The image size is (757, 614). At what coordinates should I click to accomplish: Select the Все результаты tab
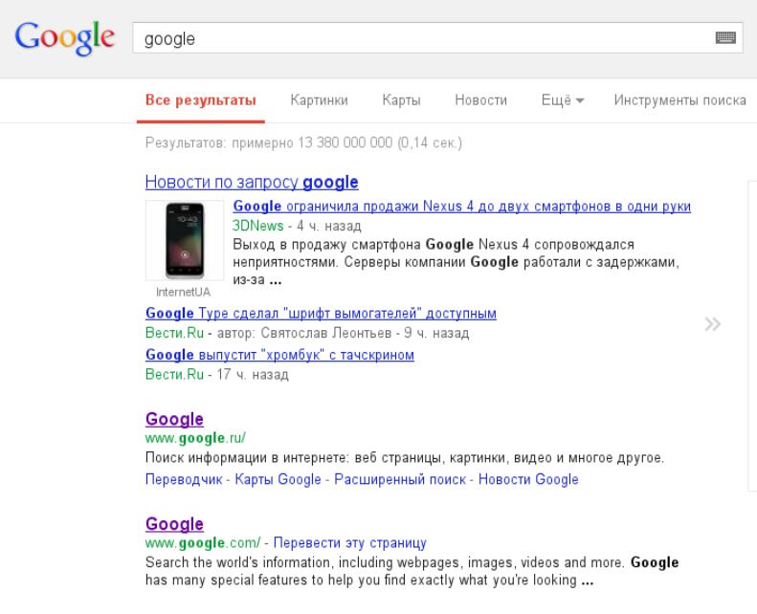pyautogui.click(x=201, y=100)
